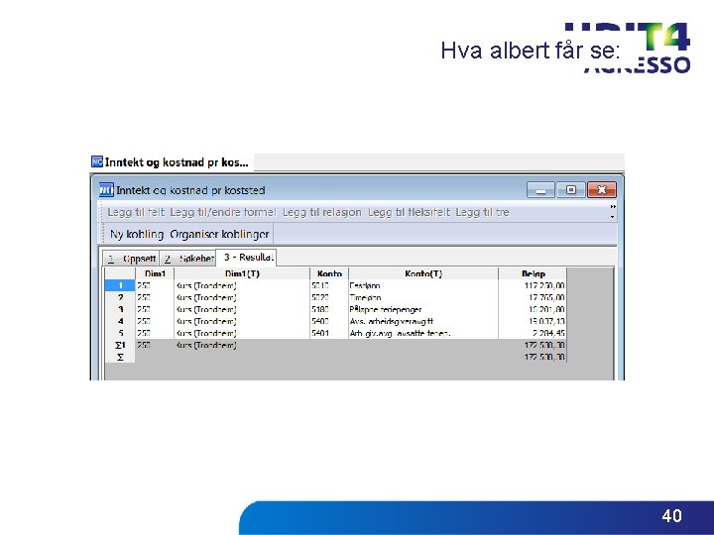Click the 'Ny kobling' button
The height and width of the screenshot is (535, 714).
pos(137,234)
